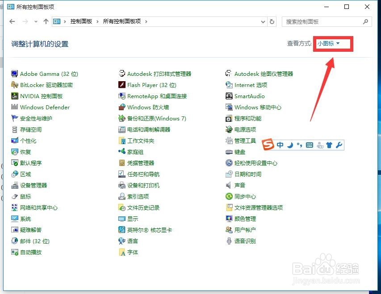
Task: Open the recent locations dropdown arrow
Action: [x=36, y=21]
